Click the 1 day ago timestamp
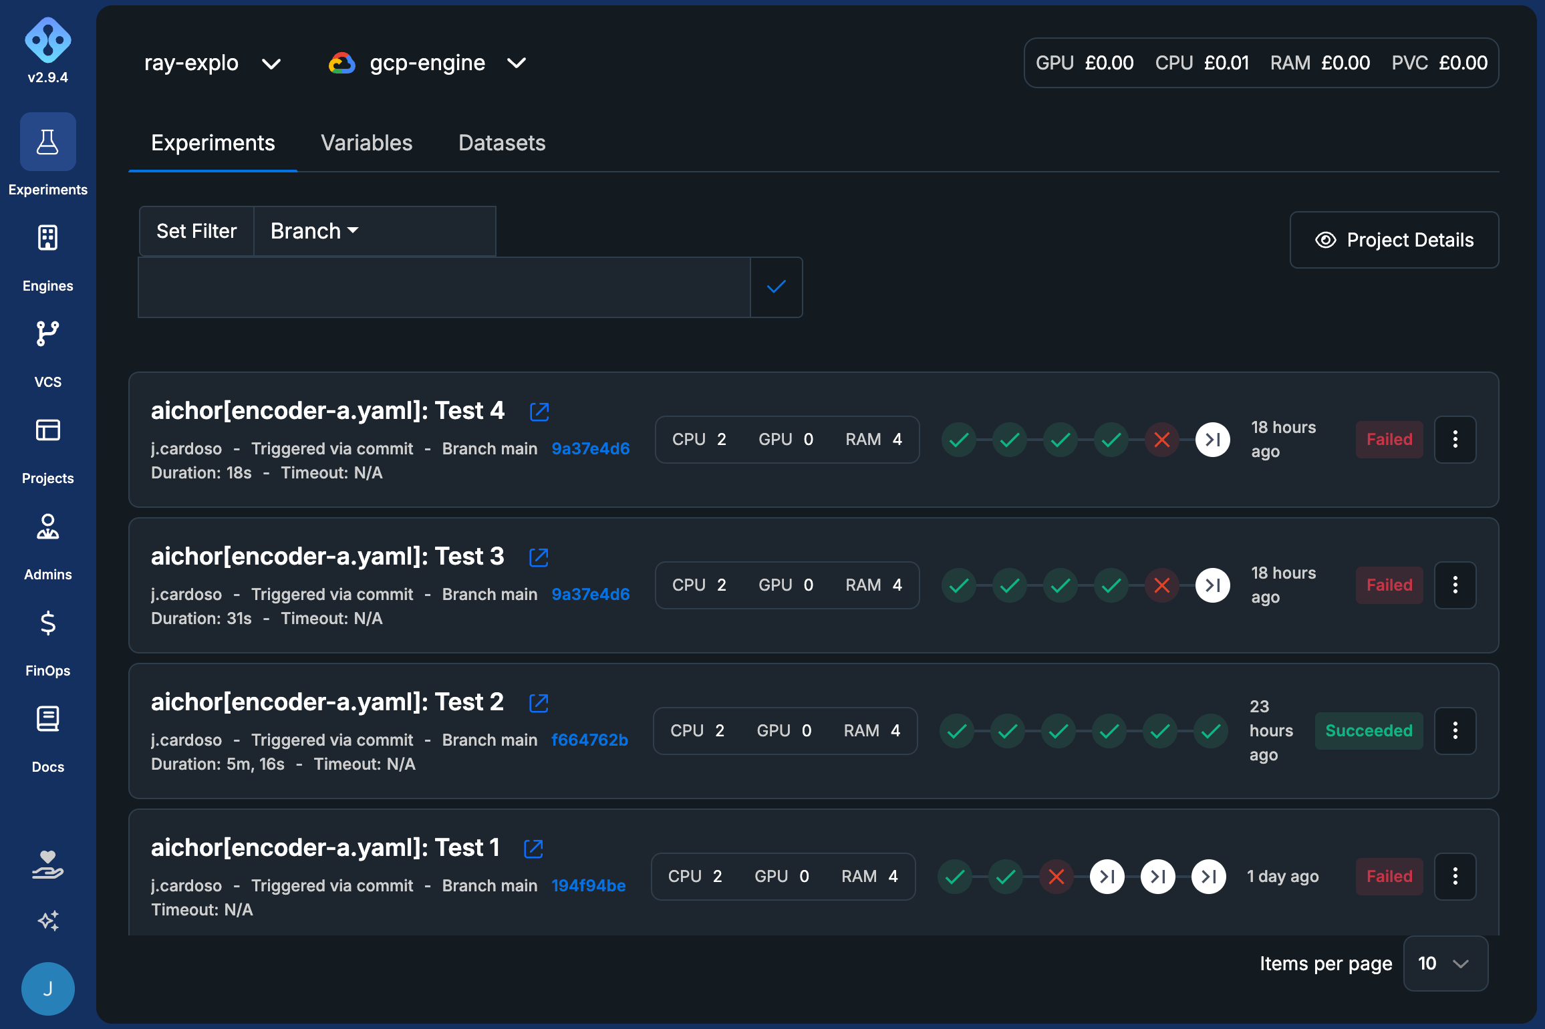 [x=1283, y=877]
